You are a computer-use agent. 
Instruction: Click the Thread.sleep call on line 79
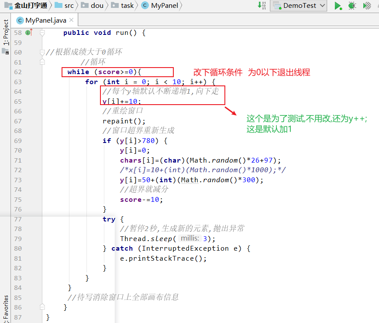[168, 239]
